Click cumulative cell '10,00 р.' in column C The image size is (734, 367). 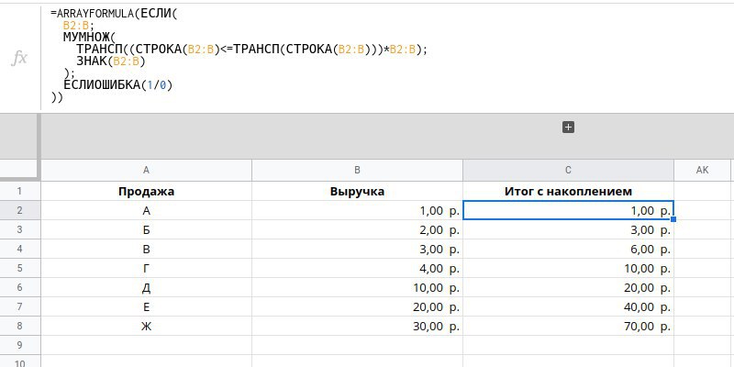pyautogui.click(x=568, y=268)
